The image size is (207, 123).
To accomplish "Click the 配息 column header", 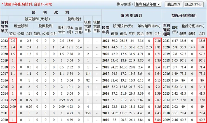I will (x=183, y=34).
